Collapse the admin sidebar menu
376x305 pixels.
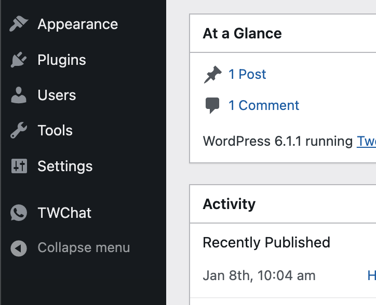[x=84, y=247]
